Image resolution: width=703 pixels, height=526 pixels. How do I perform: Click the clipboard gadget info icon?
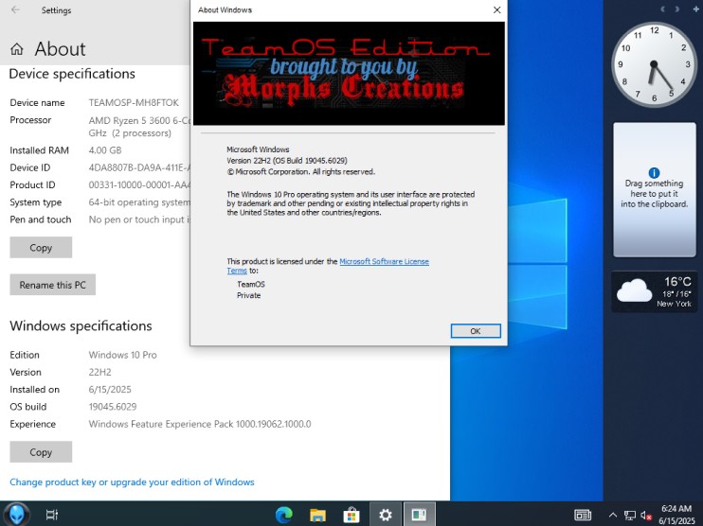654,172
